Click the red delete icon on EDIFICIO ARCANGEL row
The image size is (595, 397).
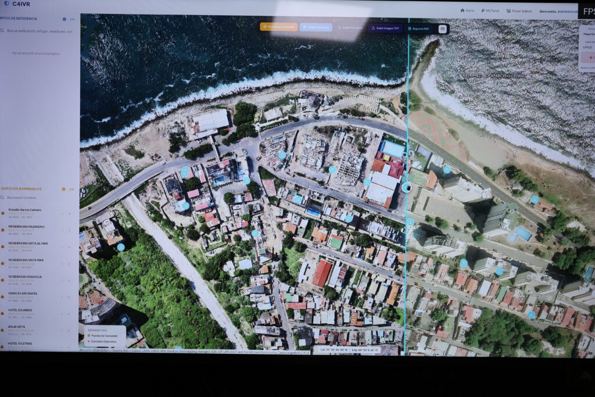pyautogui.click(x=69, y=297)
